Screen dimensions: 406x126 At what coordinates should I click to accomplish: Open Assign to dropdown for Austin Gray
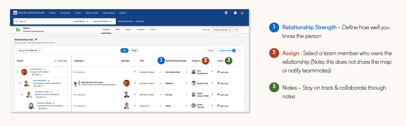tap(202, 83)
